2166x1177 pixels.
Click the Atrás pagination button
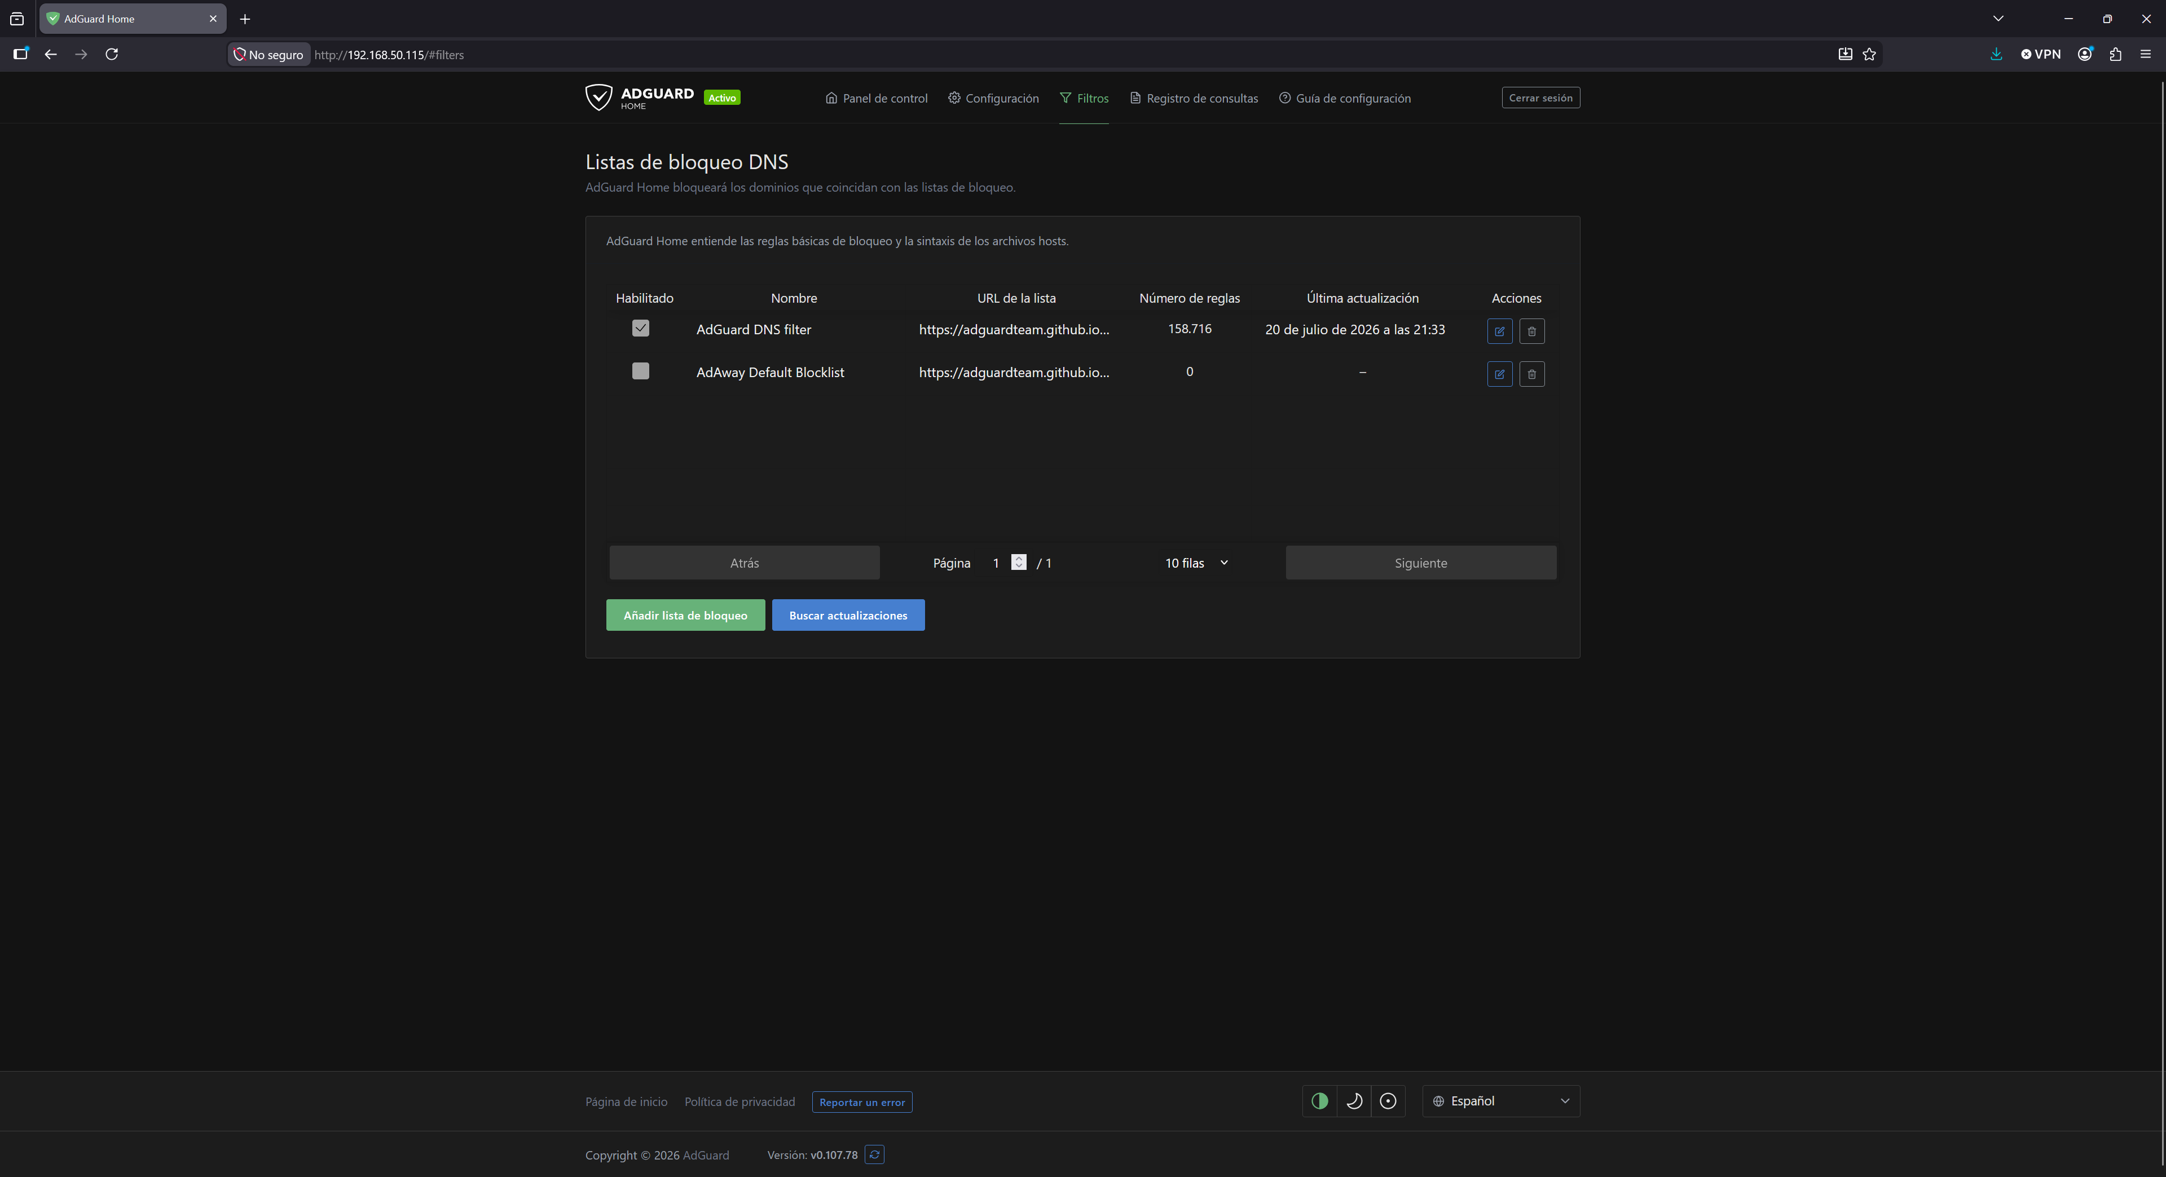[744, 563]
